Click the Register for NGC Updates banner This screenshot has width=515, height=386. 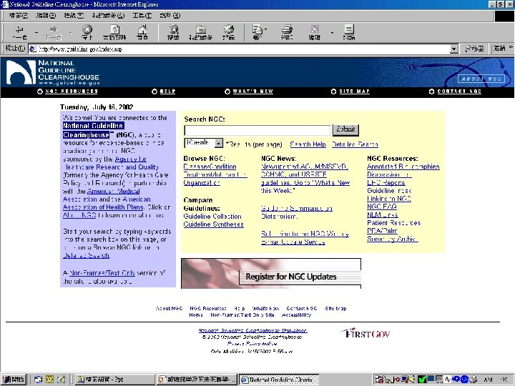[x=271, y=273]
